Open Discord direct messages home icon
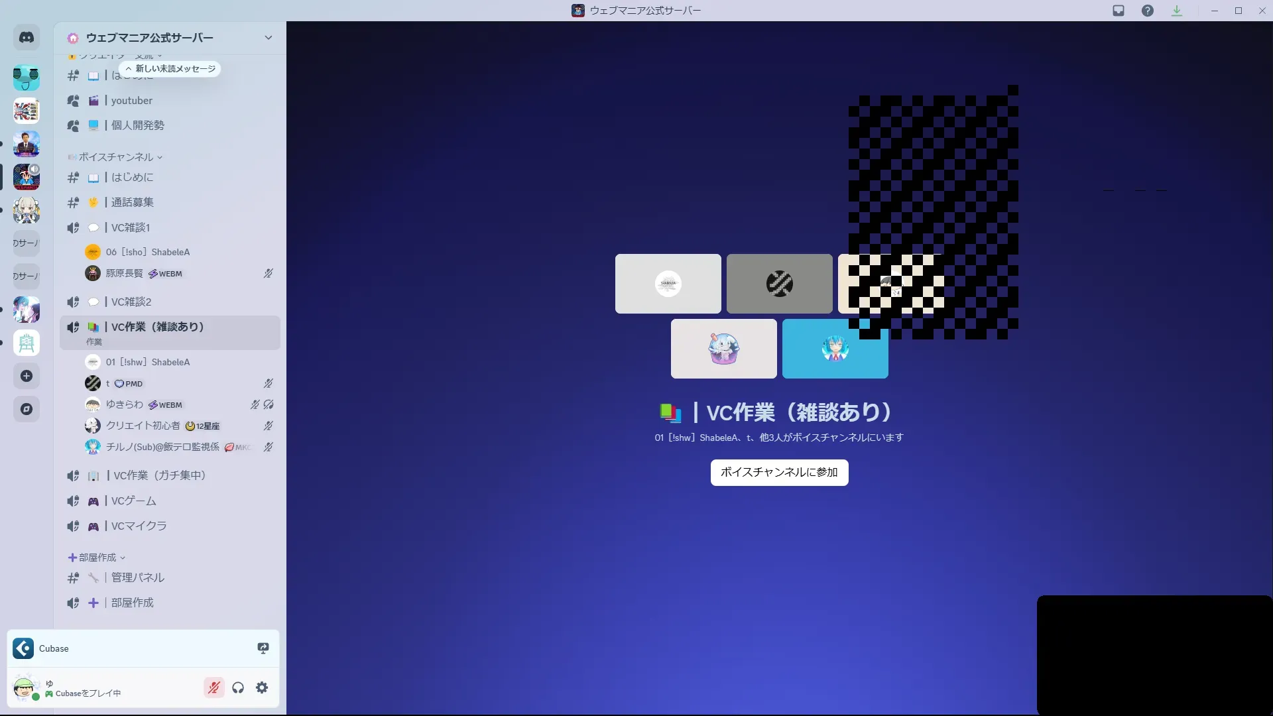The image size is (1273, 716). click(27, 38)
